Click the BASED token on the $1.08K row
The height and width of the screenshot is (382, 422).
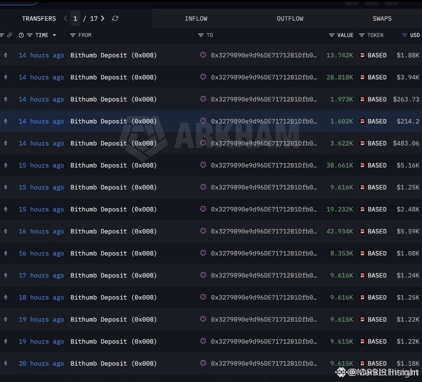[x=377, y=253]
